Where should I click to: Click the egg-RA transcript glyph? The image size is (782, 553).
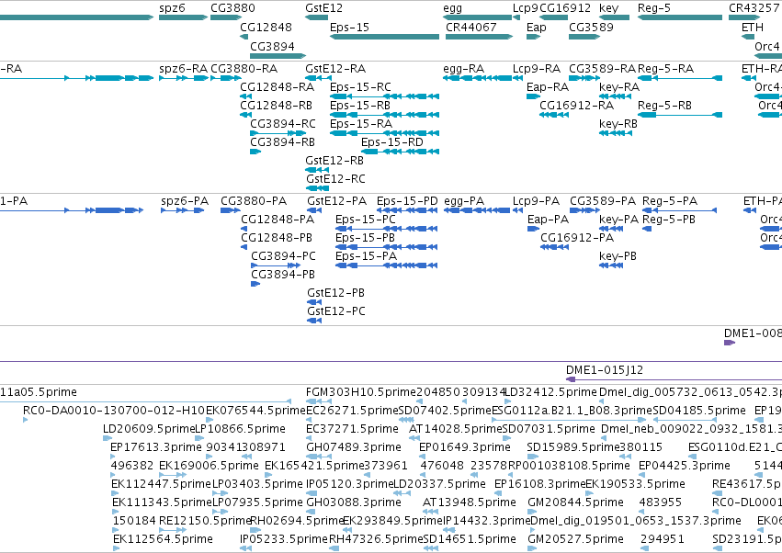tap(477, 78)
